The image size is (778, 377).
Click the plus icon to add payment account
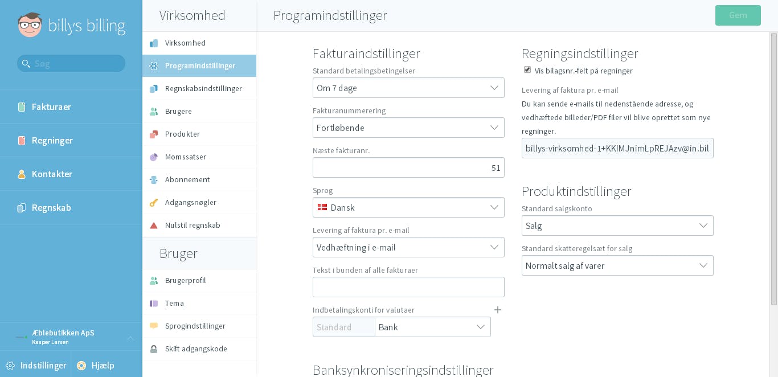(x=498, y=310)
